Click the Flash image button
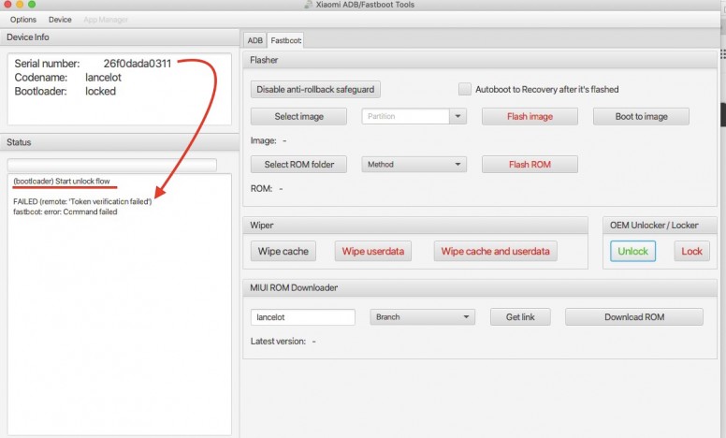The width and height of the screenshot is (726, 438). [530, 116]
